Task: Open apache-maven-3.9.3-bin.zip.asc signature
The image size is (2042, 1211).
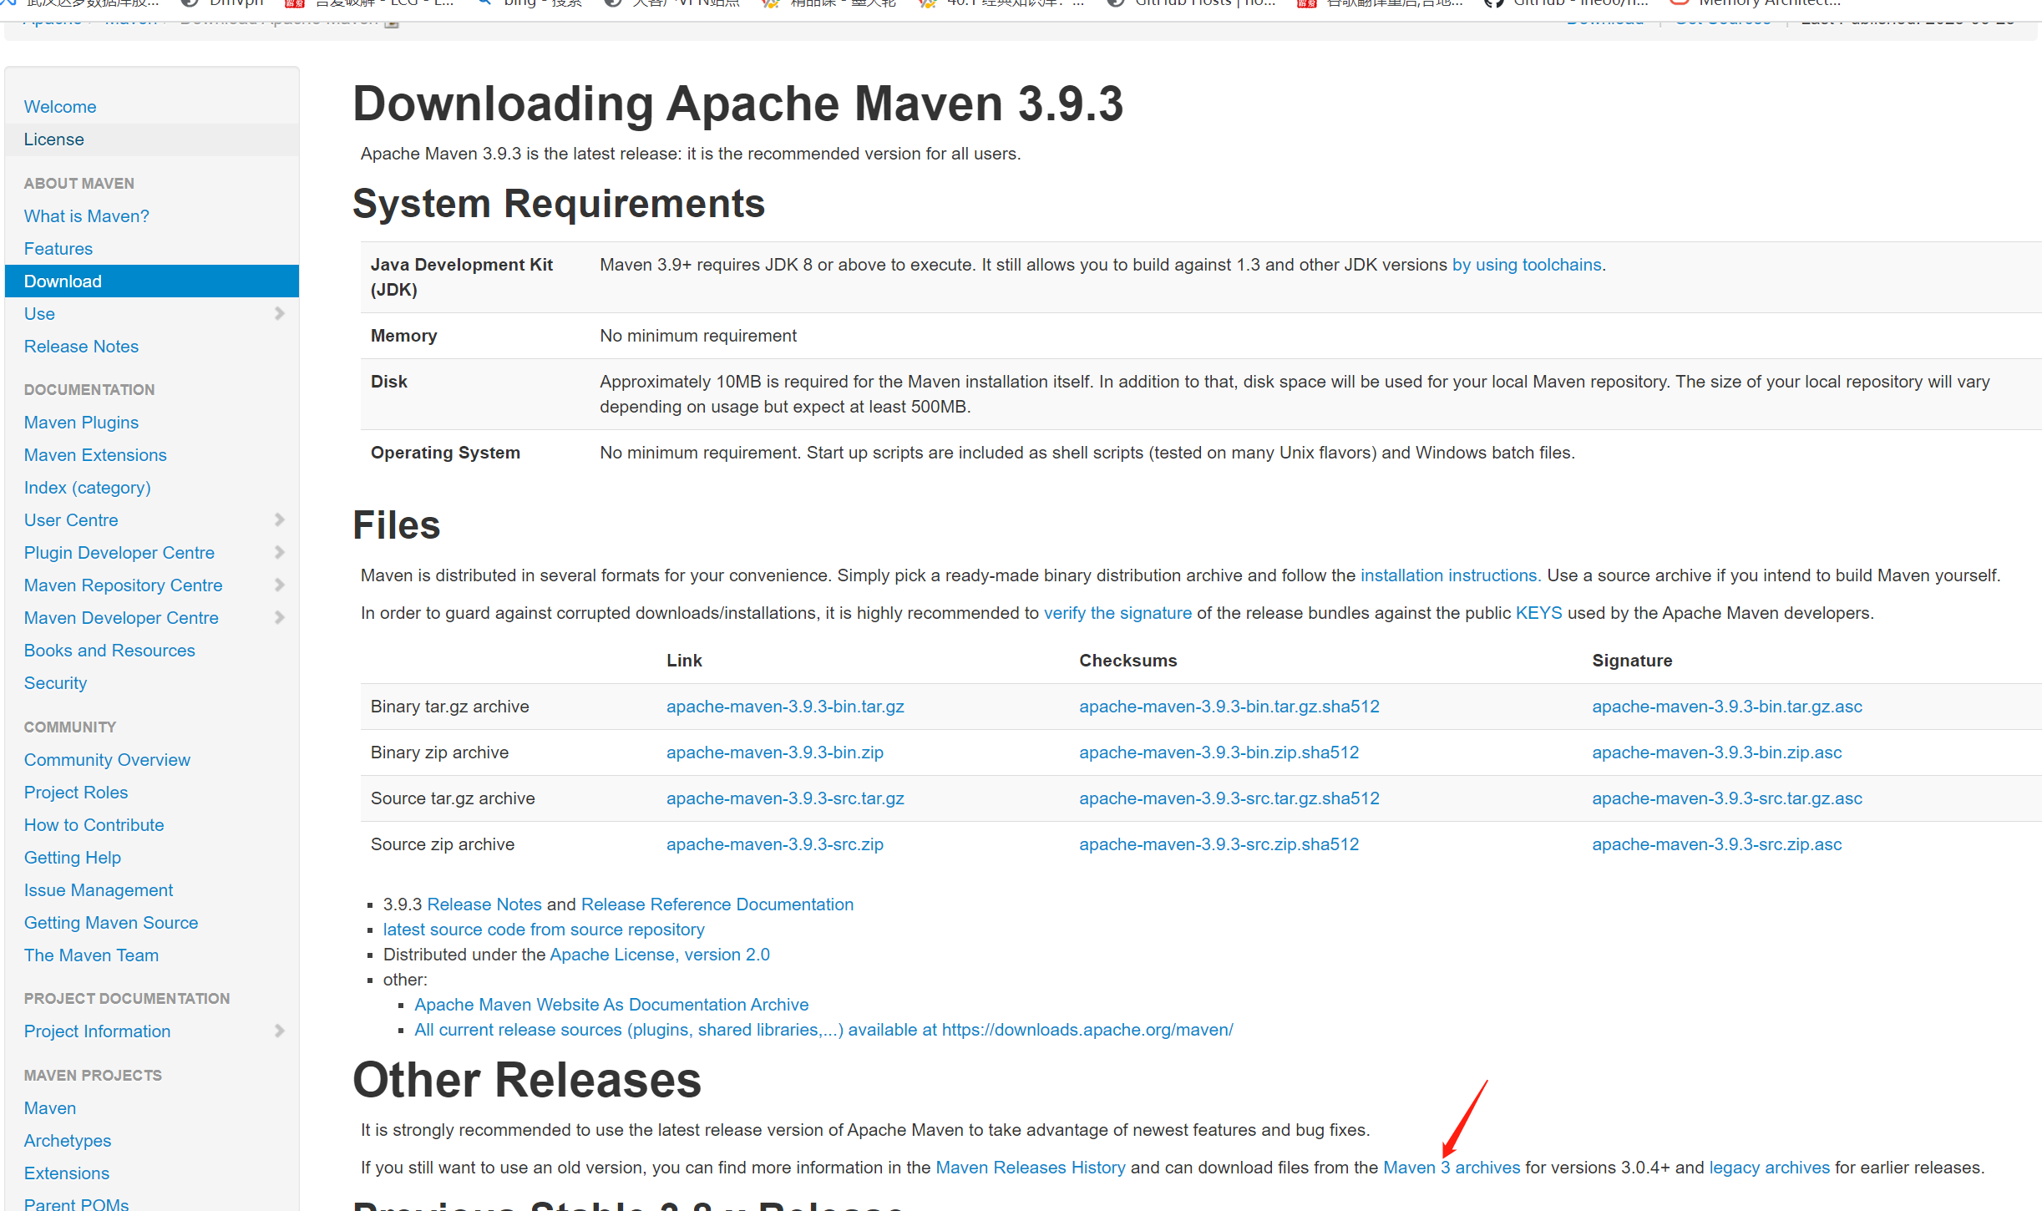Action: [x=1716, y=752]
